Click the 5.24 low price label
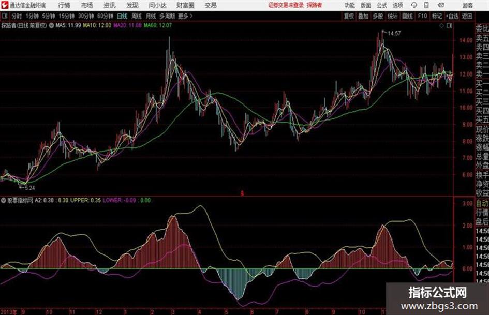Viewport: 489px width, 315px height. (x=30, y=188)
